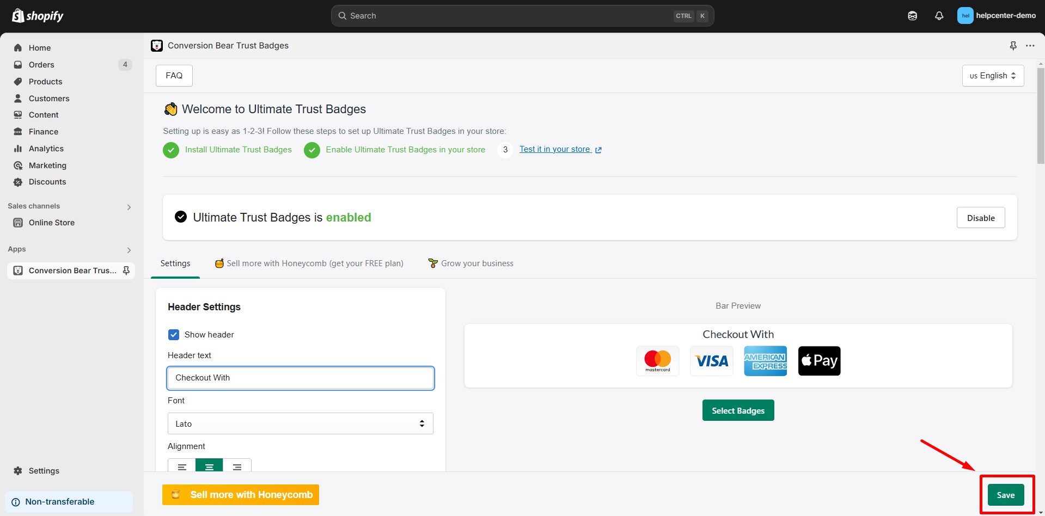Open Orders in the sidebar

pyautogui.click(x=40, y=64)
